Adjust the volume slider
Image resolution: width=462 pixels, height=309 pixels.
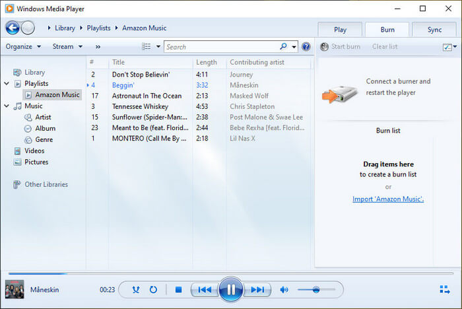316,290
